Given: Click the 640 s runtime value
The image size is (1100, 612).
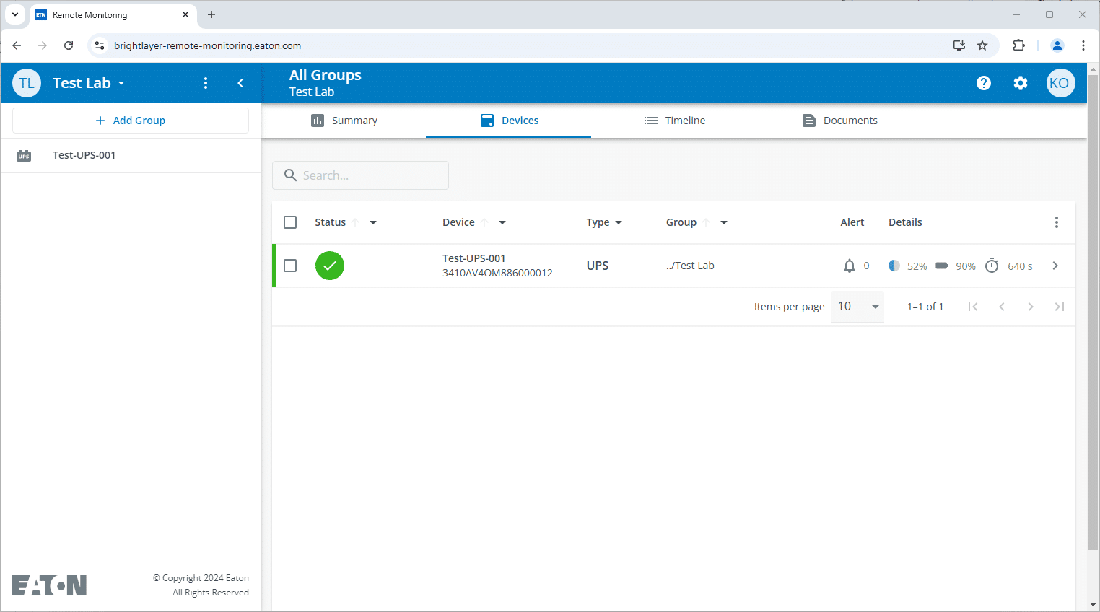Looking at the screenshot, I should point(1020,266).
